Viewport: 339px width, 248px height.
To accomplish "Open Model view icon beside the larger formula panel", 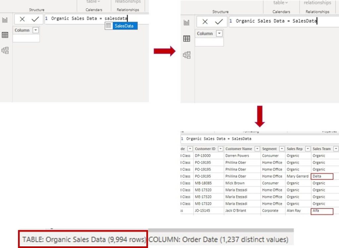I will pos(187,55).
